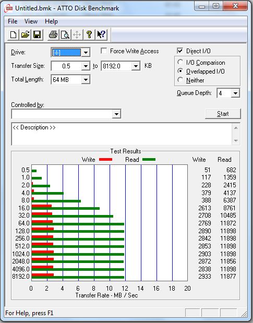Viewport: 253px width, 323px height.
Task: Save results using the floppy disk icon
Action: (37, 34)
